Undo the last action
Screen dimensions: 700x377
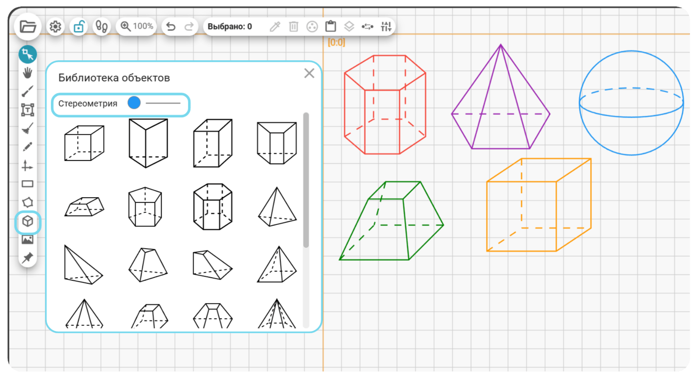click(171, 27)
